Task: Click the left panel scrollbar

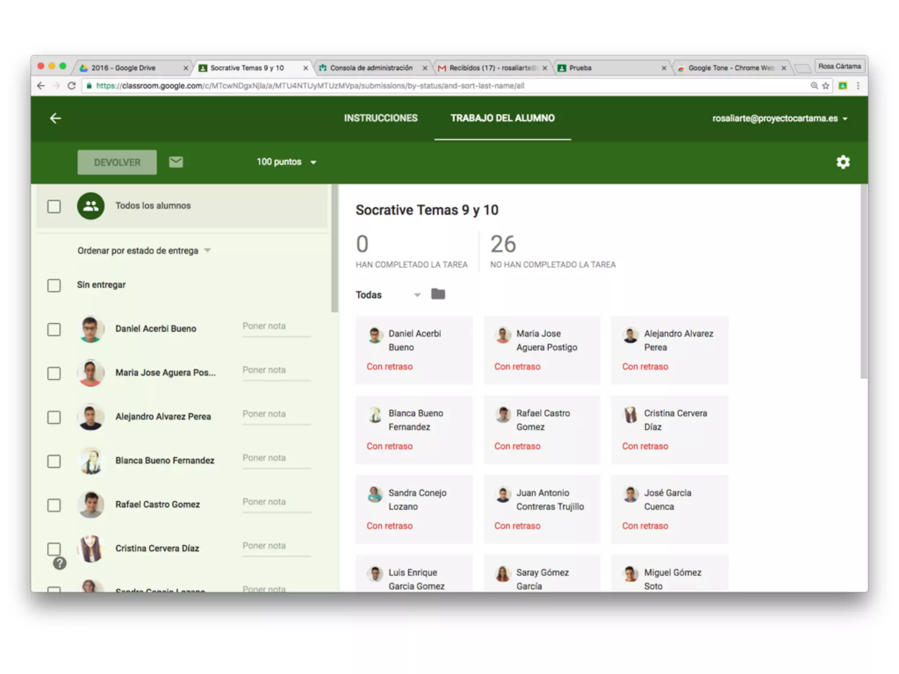Action: click(335, 248)
